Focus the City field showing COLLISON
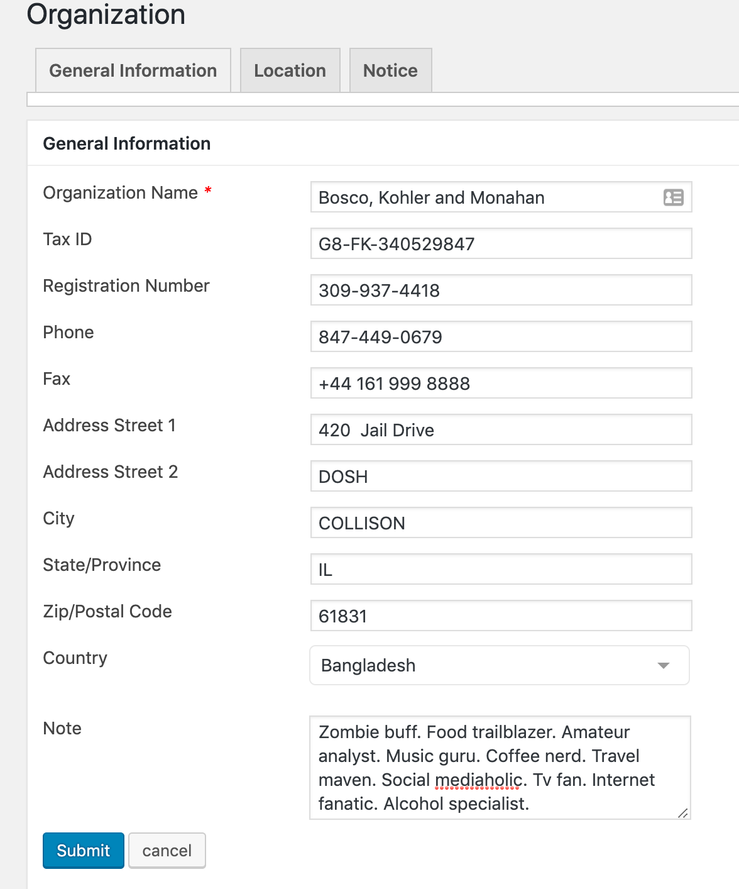This screenshot has width=739, height=889. pyautogui.click(x=501, y=523)
